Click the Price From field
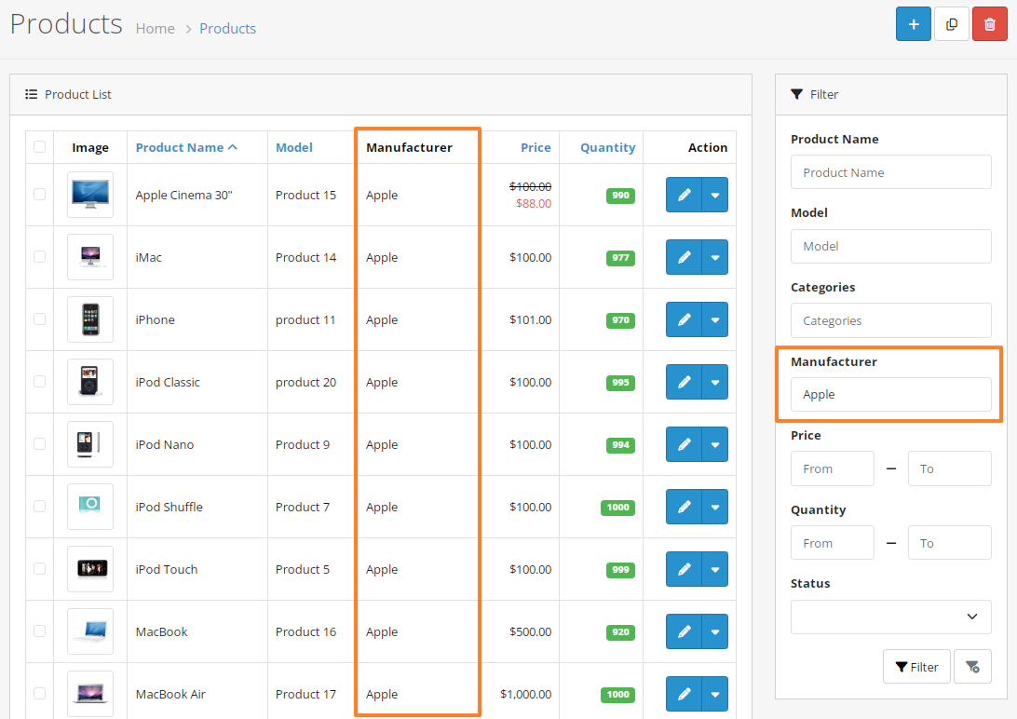 (x=833, y=468)
